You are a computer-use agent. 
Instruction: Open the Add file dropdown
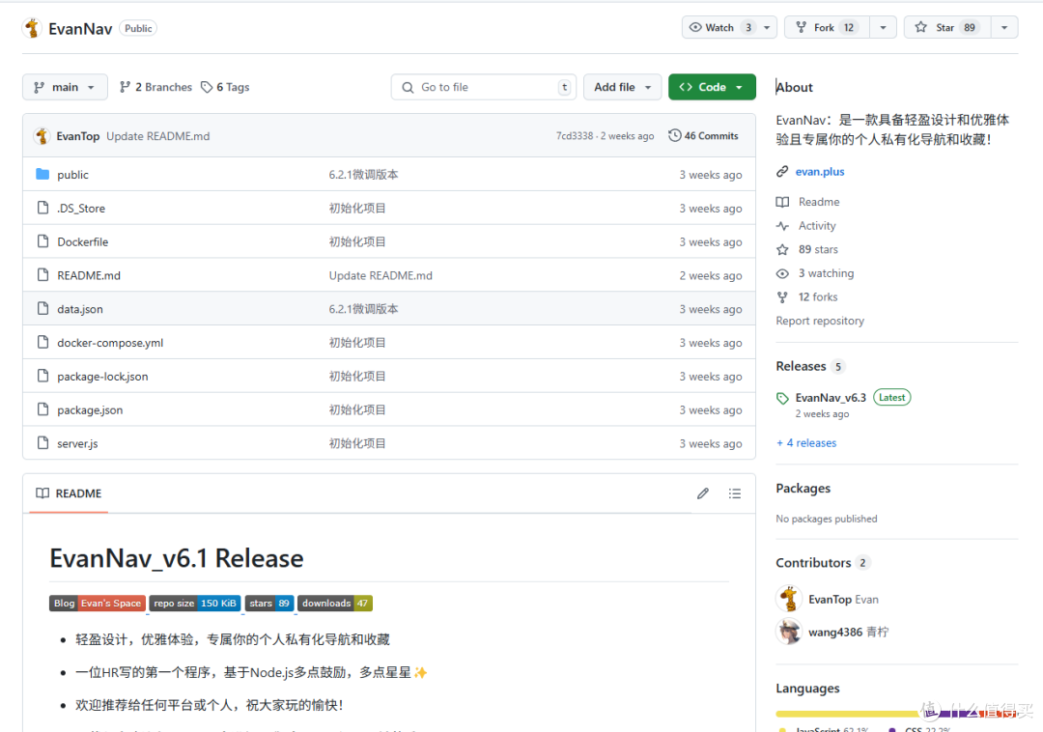click(x=622, y=87)
